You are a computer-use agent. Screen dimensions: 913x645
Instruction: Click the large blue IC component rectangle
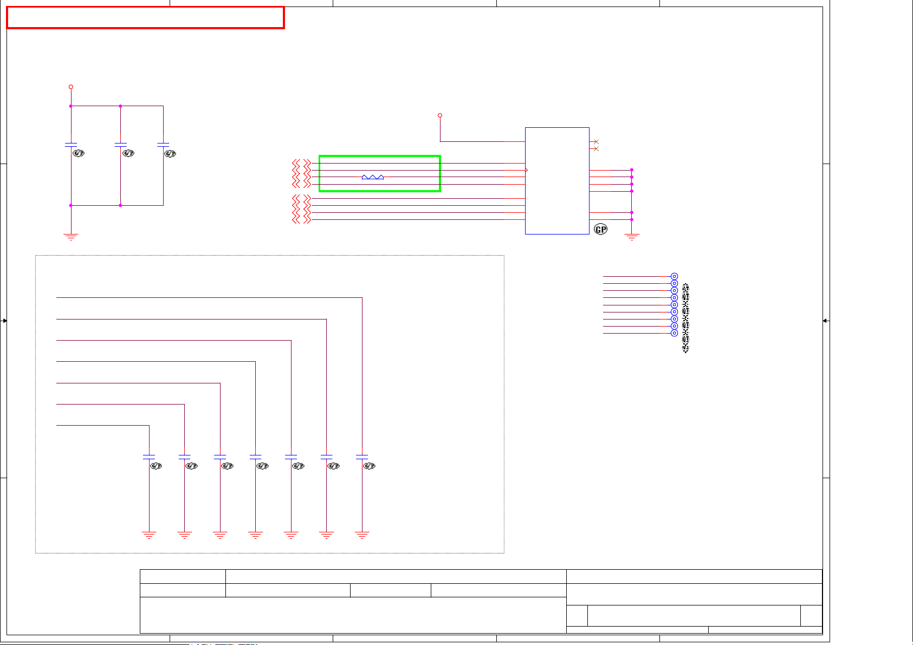(x=557, y=181)
